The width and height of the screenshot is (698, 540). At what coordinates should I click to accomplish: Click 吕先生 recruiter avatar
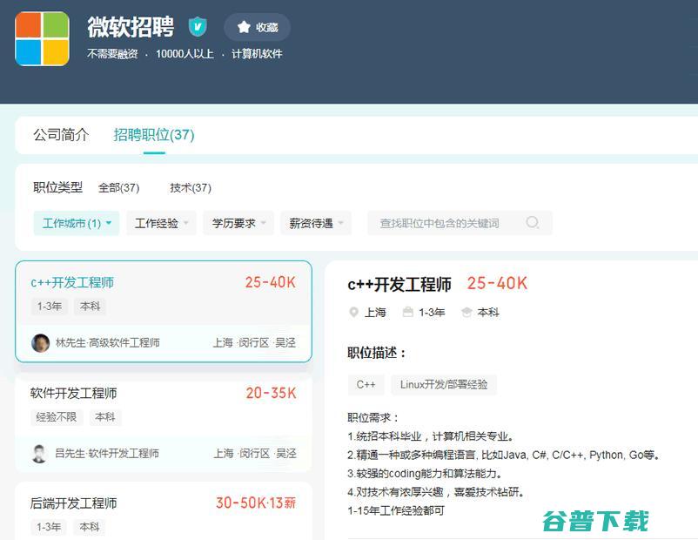point(40,454)
